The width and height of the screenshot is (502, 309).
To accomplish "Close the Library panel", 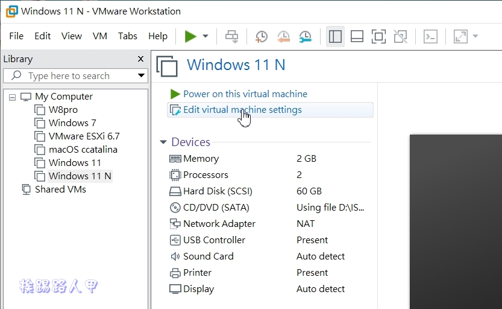I will [x=140, y=59].
